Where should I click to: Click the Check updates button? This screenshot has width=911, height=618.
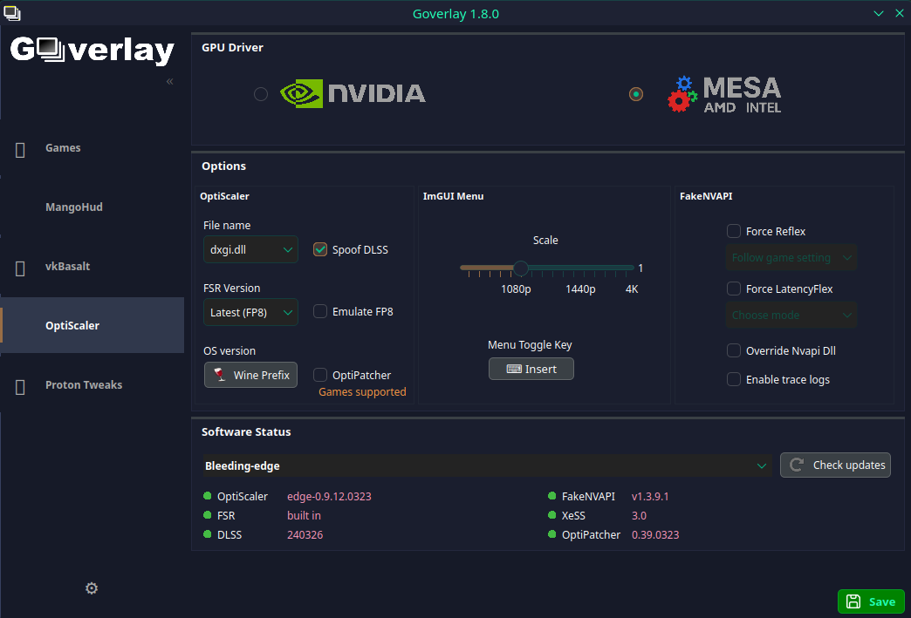point(835,465)
